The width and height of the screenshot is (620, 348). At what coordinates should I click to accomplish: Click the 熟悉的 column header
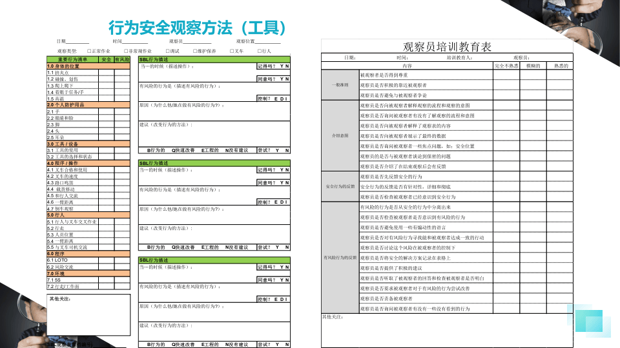point(561,66)
